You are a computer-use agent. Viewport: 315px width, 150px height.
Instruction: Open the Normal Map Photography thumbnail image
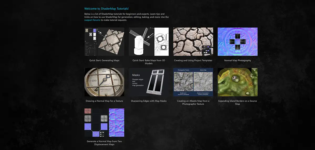coord(238,42)
